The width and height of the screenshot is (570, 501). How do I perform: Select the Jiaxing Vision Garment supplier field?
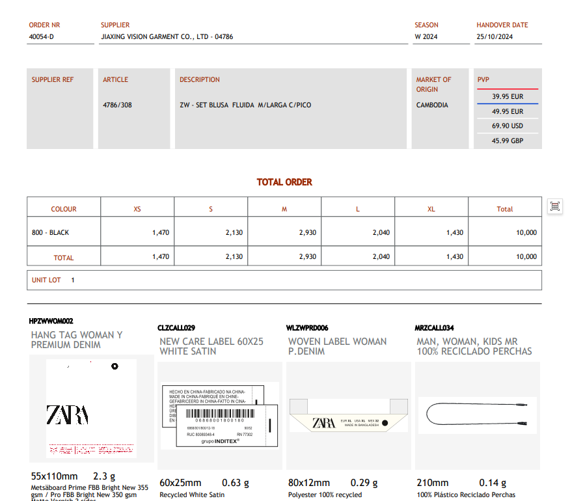[167, 37]
